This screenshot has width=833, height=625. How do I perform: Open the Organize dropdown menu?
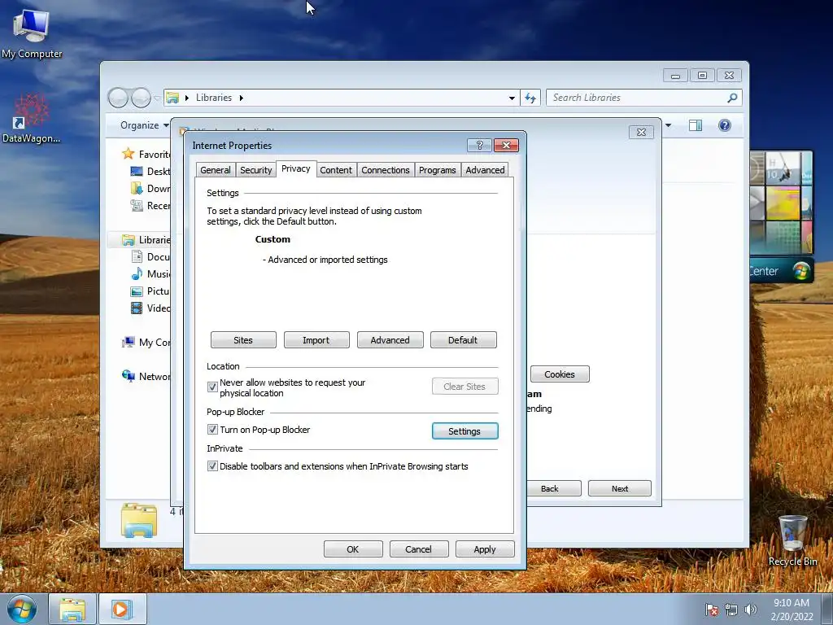tap(145, 125)
